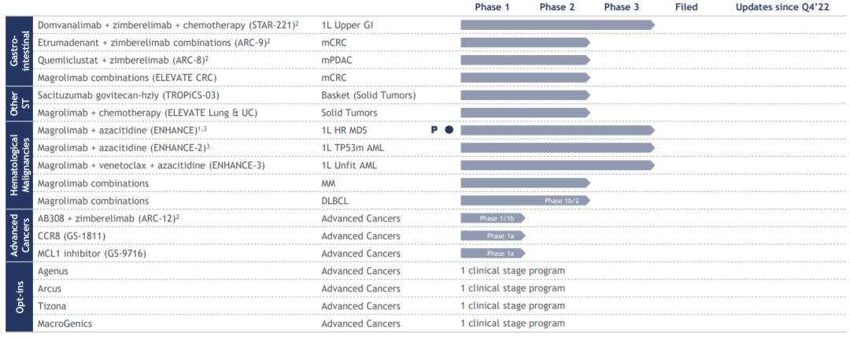Open the Agenus opt-in entry
Viewport: 850px width, 337px height.
point(53,271)
